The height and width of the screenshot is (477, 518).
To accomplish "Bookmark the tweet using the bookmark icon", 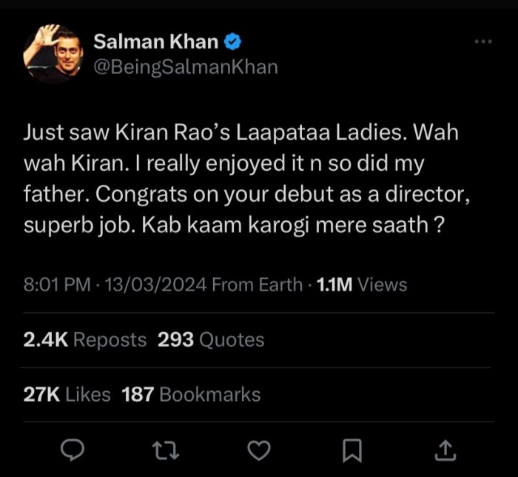I will click(353, 449).
